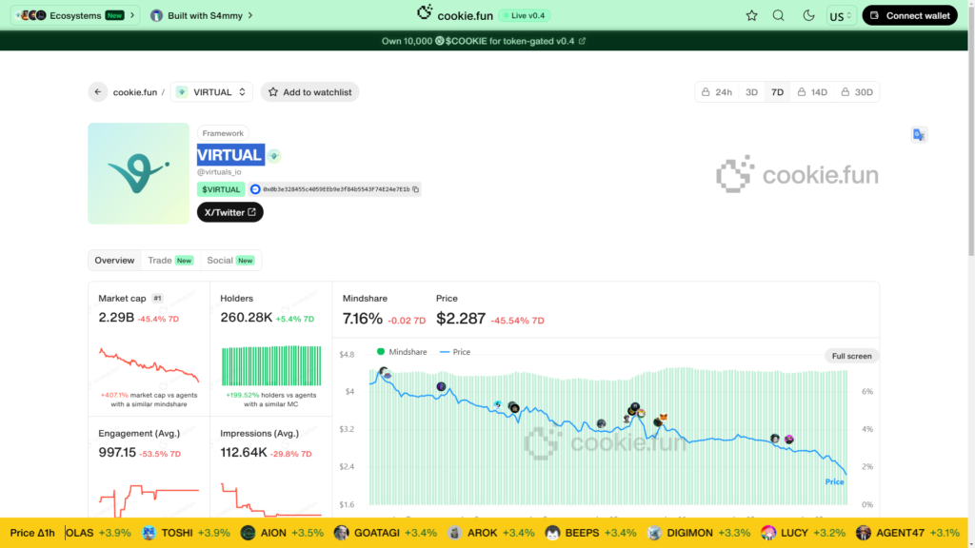Click the star favorite icon in the top bar
The height and width of the screenshot is (548, 975).
click(751, 15)
